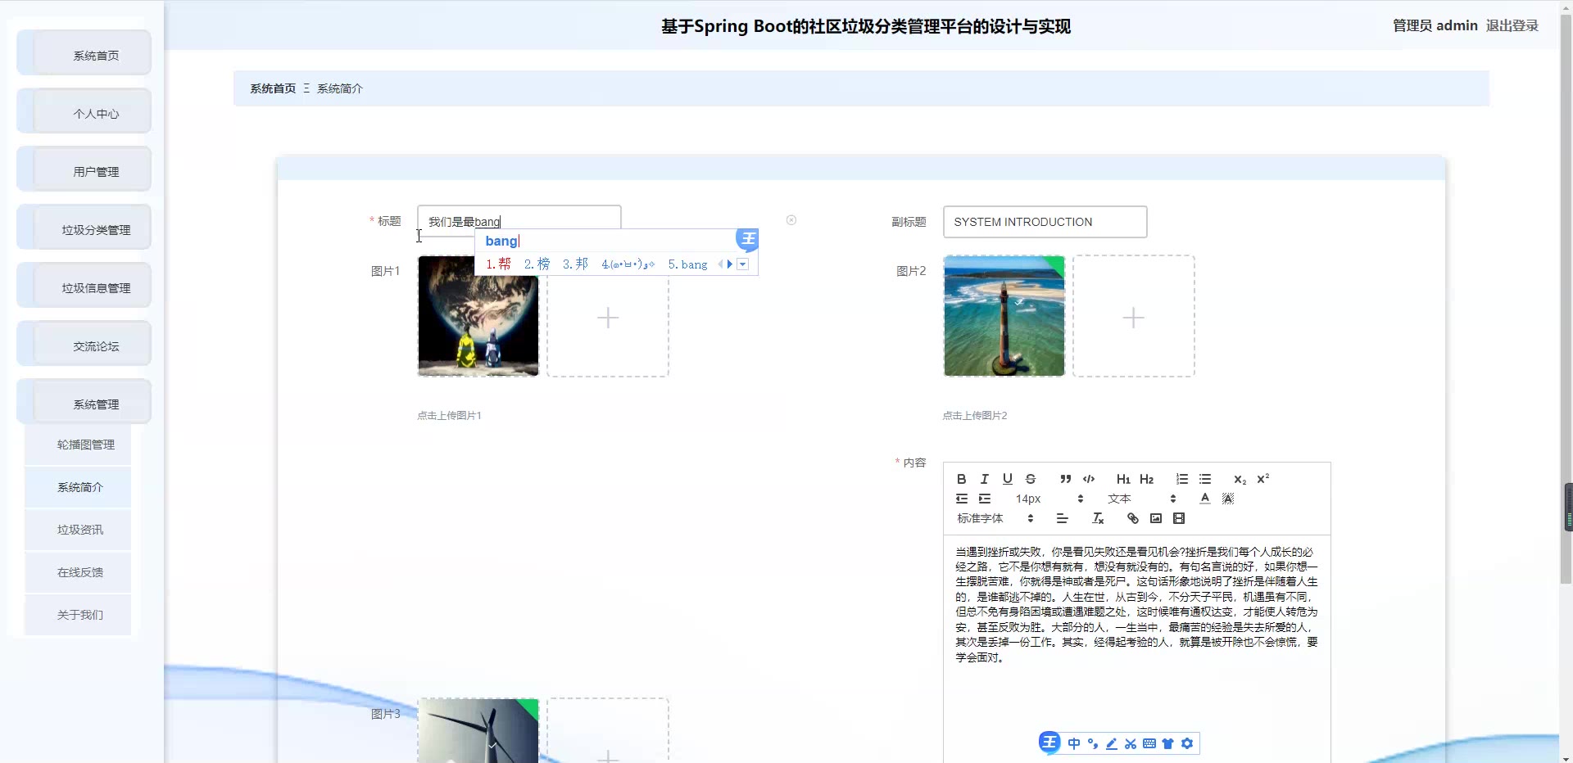Toggle italic formatting in the content editor
The width and height of the screenshot is (1573, 763).
tap(984, 479)
